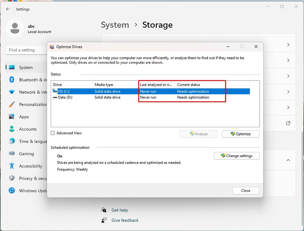Viewport: 304px width, 231px height.
Task: Open Change settings for scheduled optimization
Action: (237, 156)
